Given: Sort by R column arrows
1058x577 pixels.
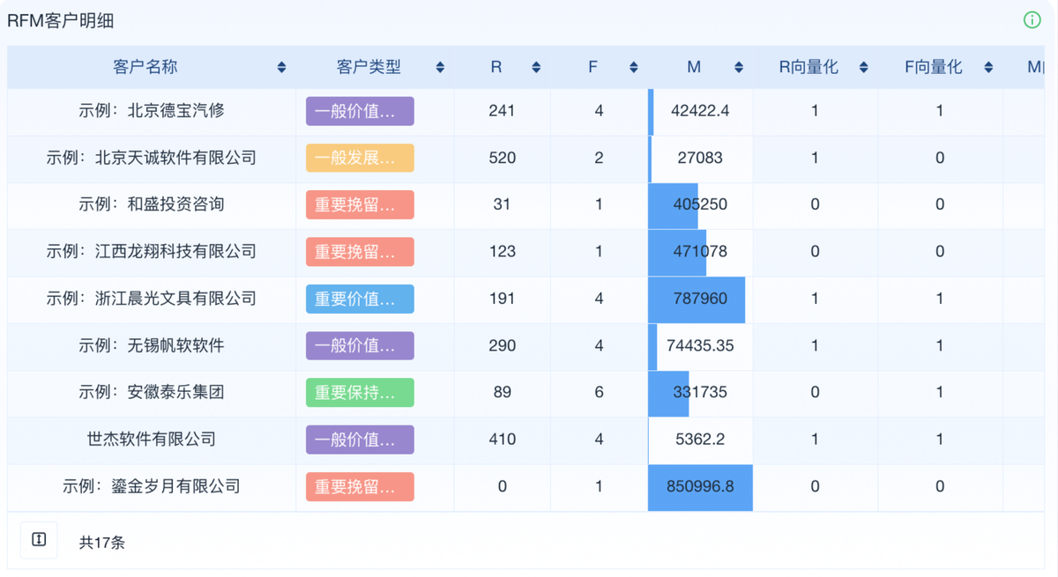Looking at the screenshot, I should tap(536, 67).
